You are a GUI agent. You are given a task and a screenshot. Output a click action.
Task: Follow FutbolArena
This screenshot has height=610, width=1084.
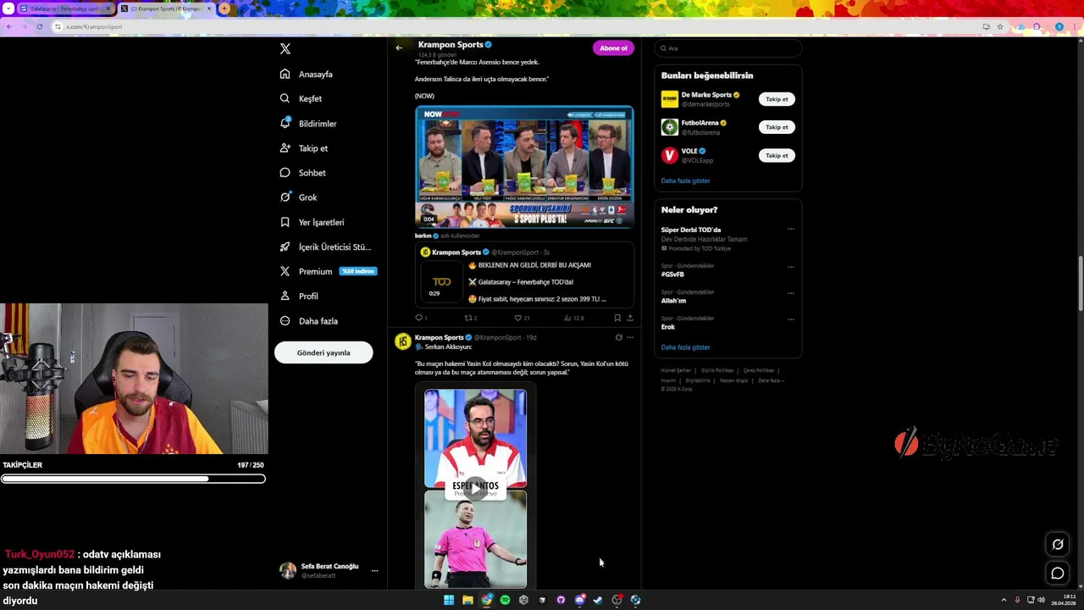[x=777, y=127]
